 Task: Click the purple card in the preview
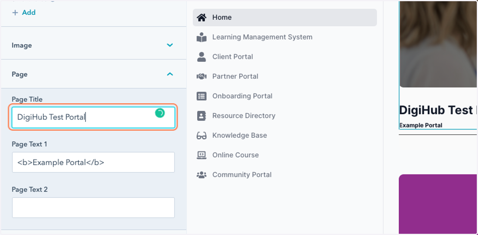[x=438, y=204]
